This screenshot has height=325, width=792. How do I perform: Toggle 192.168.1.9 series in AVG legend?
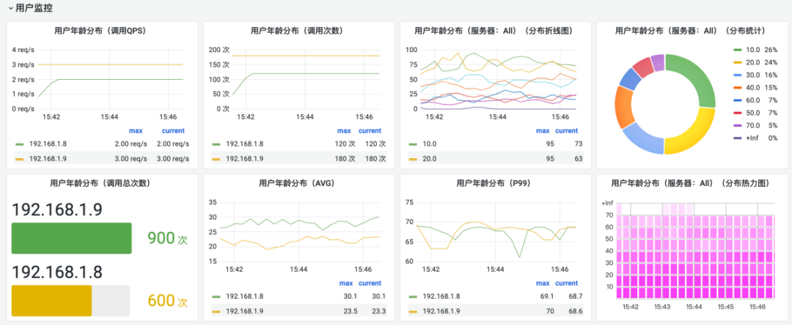point(244,311)
